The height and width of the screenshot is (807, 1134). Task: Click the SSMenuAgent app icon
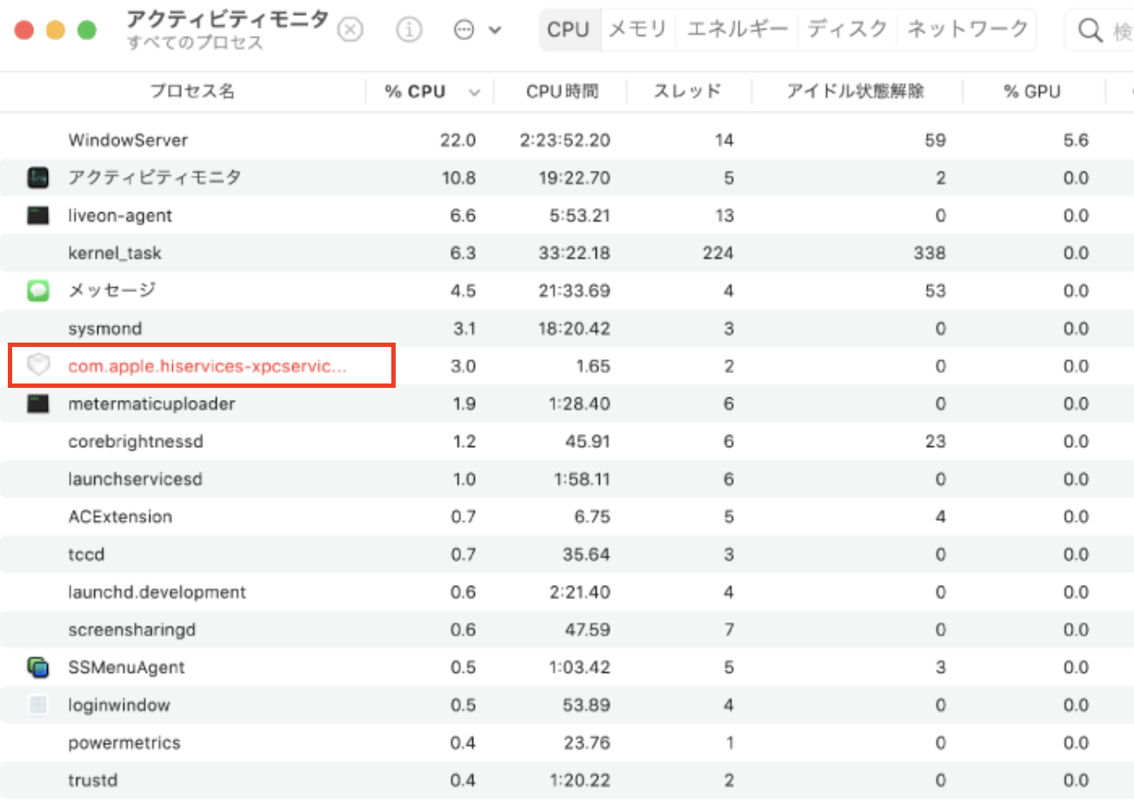tap(38, 667)
